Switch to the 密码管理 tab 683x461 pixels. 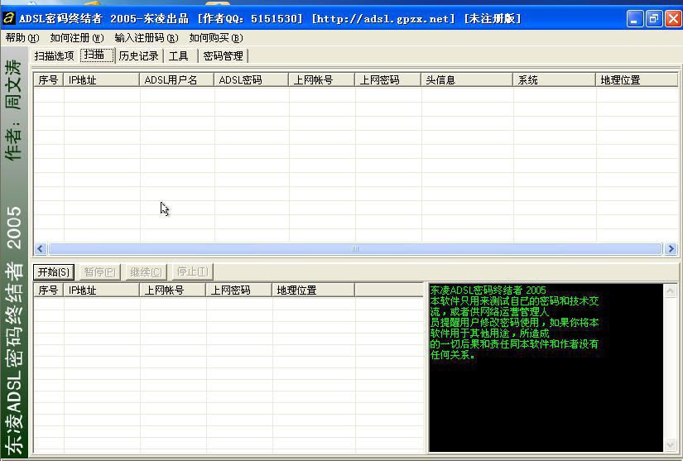click(x=223, y=56)
